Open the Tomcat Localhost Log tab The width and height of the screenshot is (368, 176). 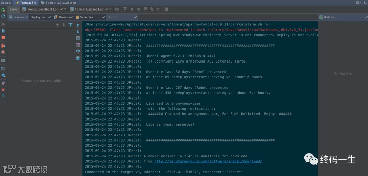coord(43,10)
